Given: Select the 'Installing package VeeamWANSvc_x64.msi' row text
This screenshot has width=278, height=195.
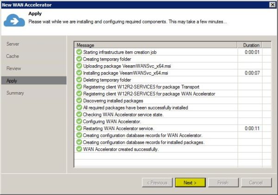Looking at the screenshot, I should (126, 73).
